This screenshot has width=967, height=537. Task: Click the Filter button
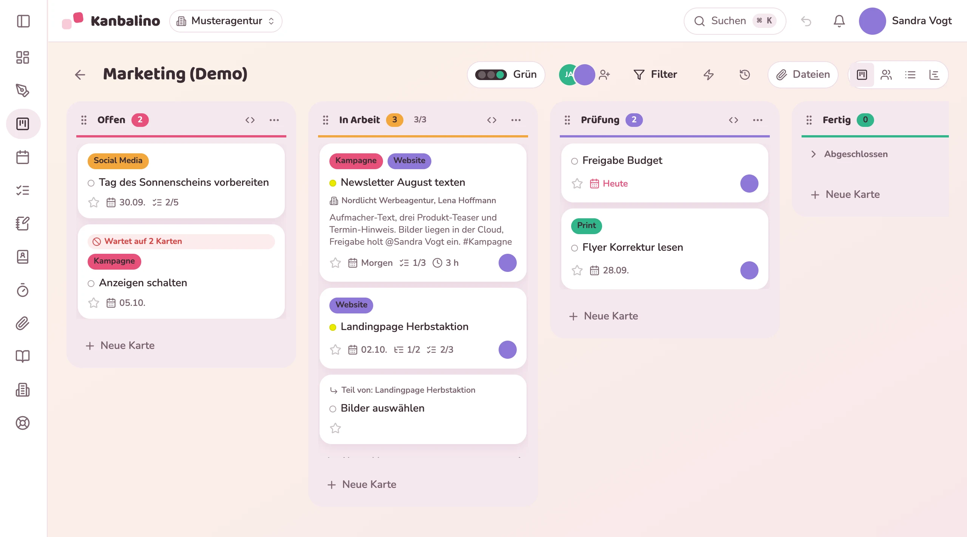click(655, 75)
